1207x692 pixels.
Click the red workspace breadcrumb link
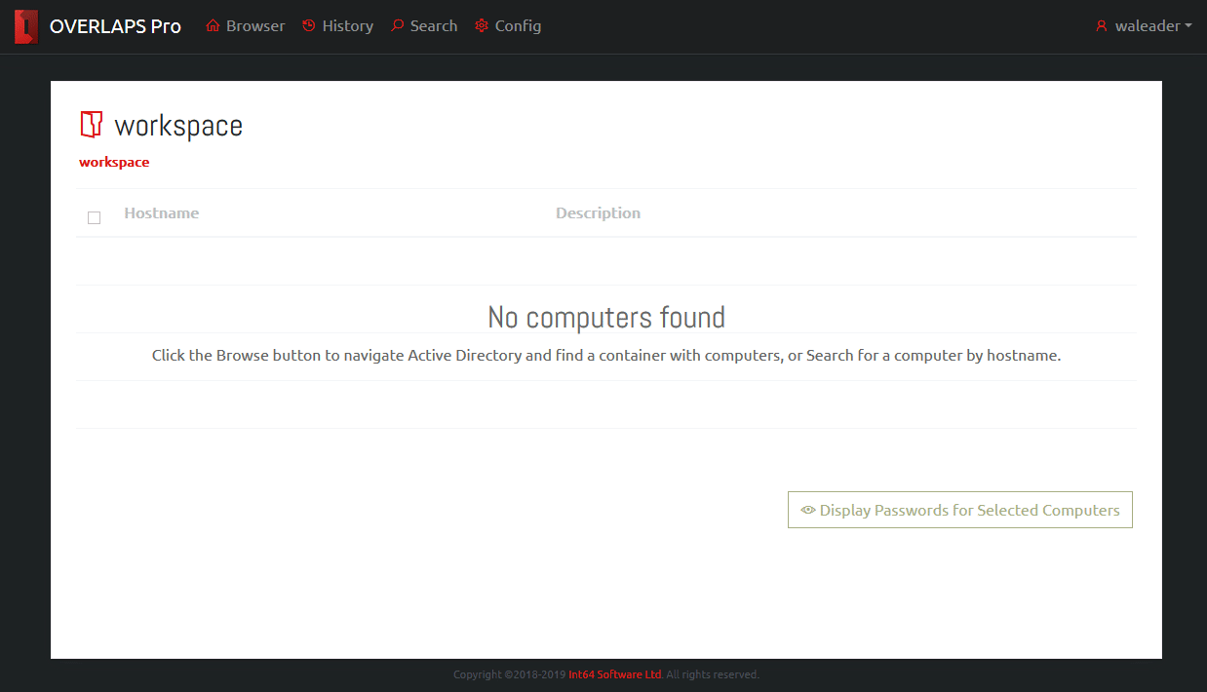[114, 162]
